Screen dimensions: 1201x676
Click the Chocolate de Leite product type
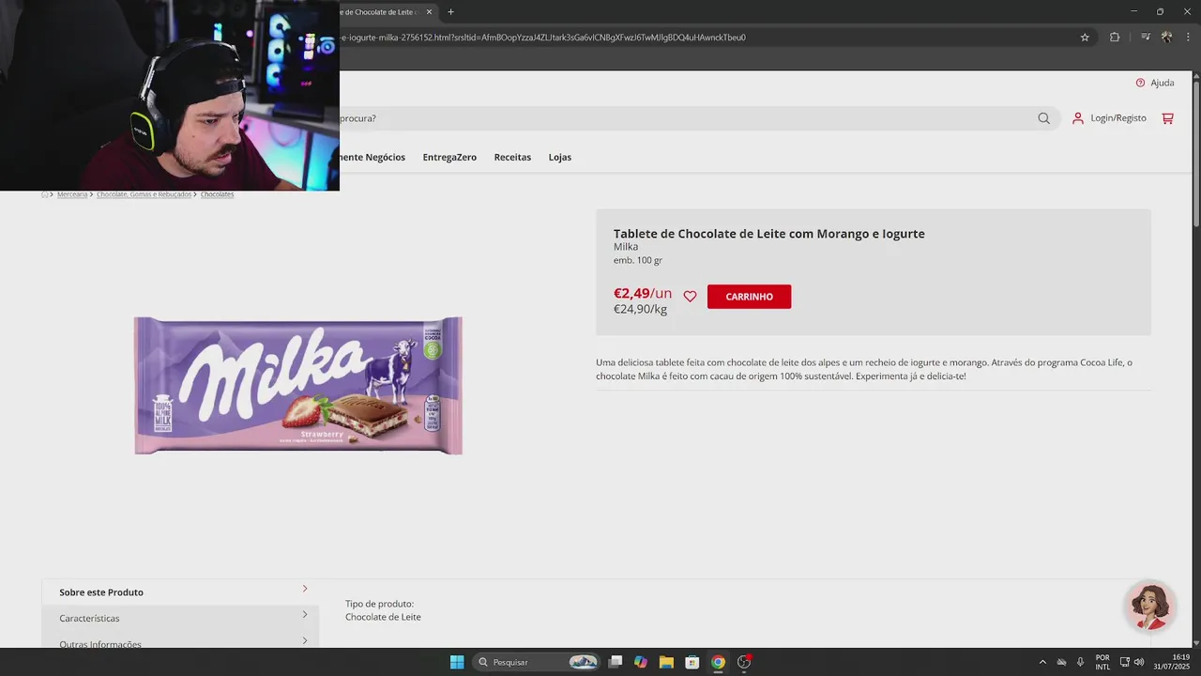pos(383,617)
